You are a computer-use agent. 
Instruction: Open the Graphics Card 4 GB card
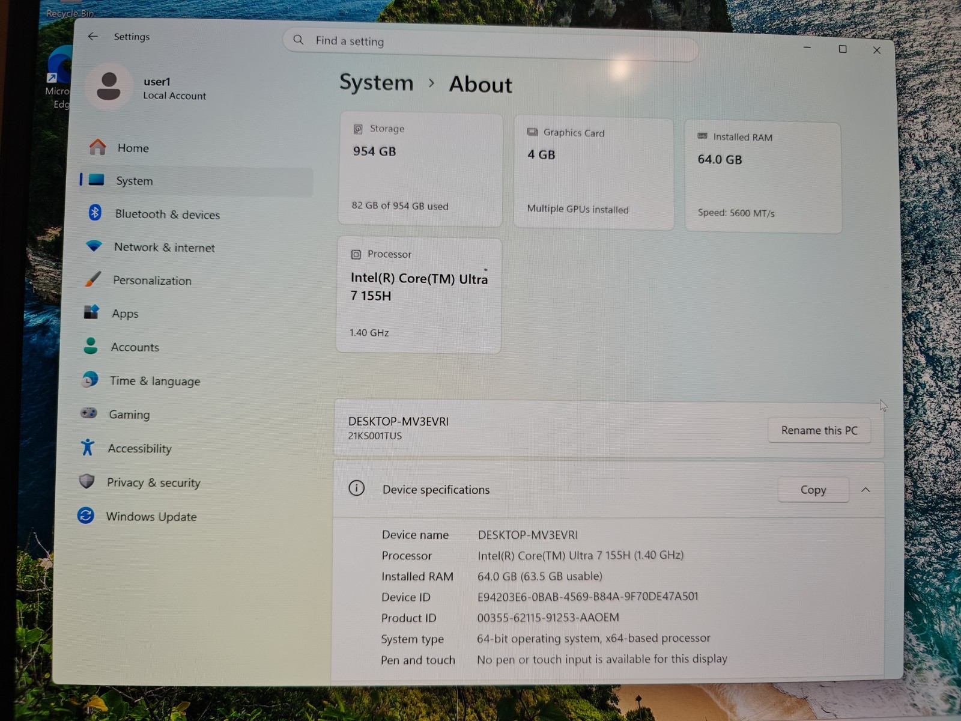click(593, 173)
